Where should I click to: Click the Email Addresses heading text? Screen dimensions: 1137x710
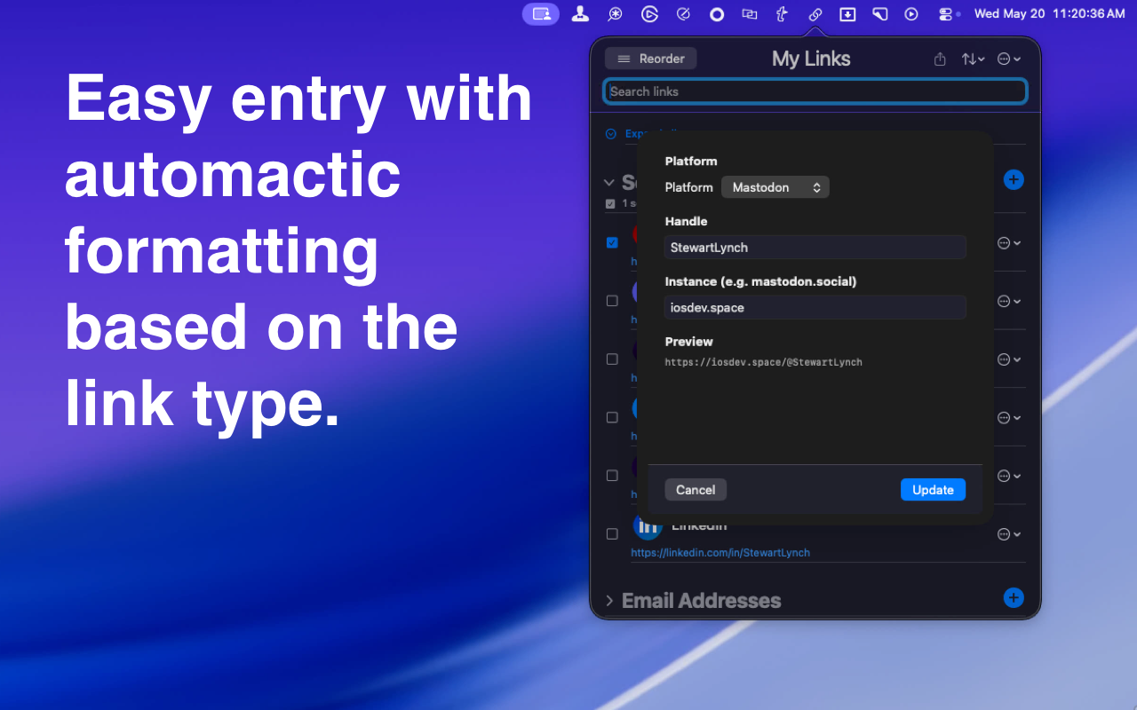pyautogui.click(x=702, y=601)
